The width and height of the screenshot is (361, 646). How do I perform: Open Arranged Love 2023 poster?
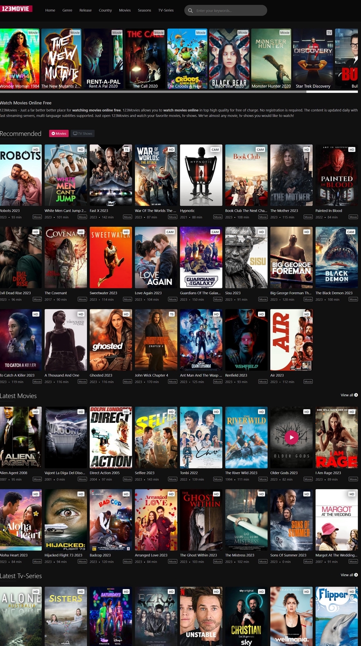click(156, 520)
